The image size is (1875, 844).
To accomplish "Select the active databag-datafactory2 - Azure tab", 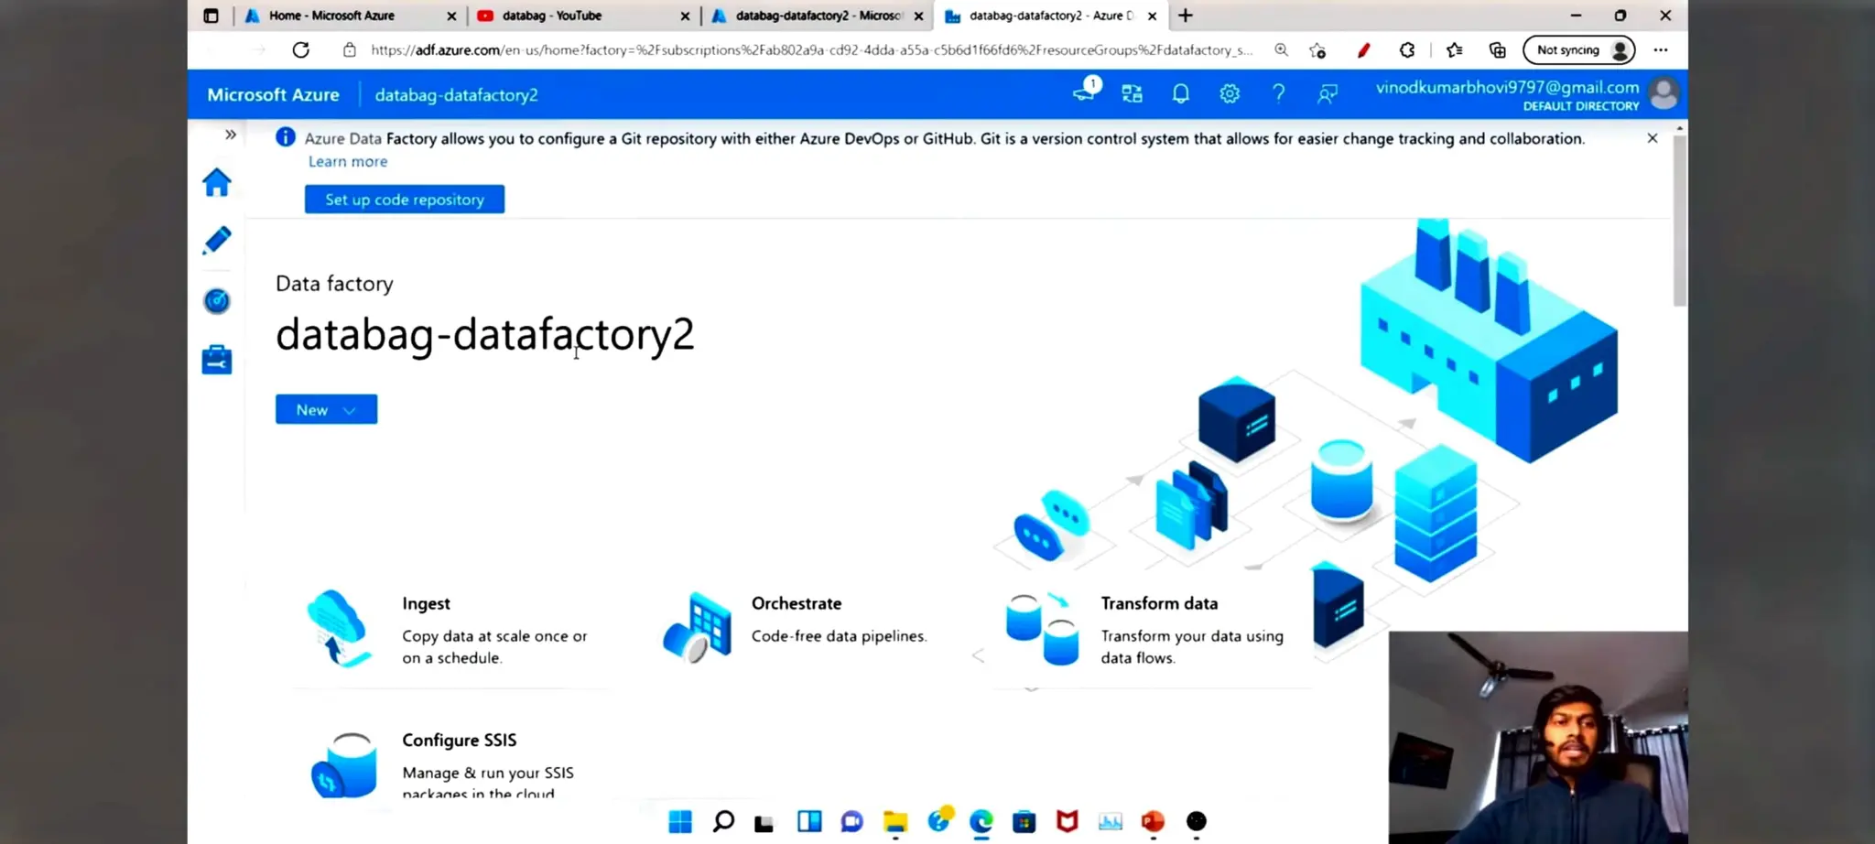I will (x=1051, y=16).
